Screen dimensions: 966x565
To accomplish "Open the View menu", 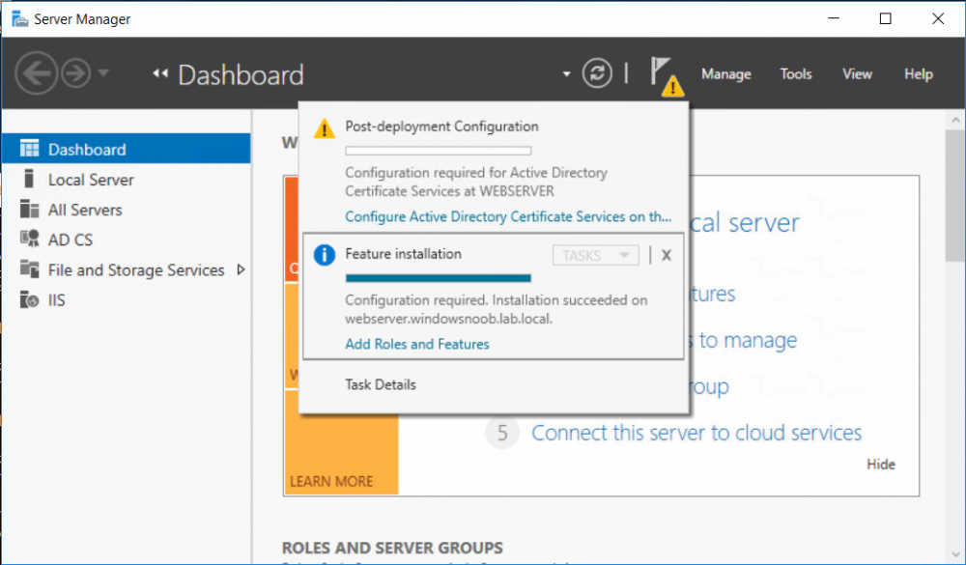I will (x=857, y=74).
